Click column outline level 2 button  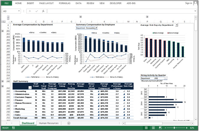(8, 19)
